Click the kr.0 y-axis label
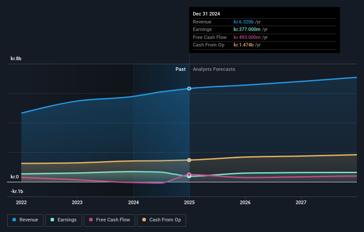This screenshot has height=232, width=364. point(15,177)
